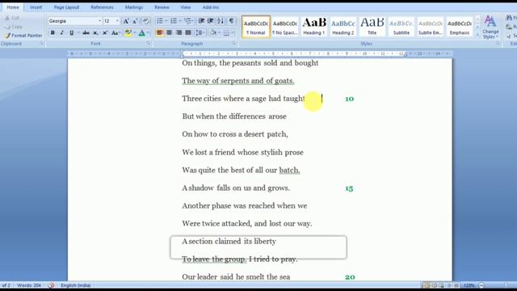
Task: Click the text highlight color swatch
Action: (128, 32)
